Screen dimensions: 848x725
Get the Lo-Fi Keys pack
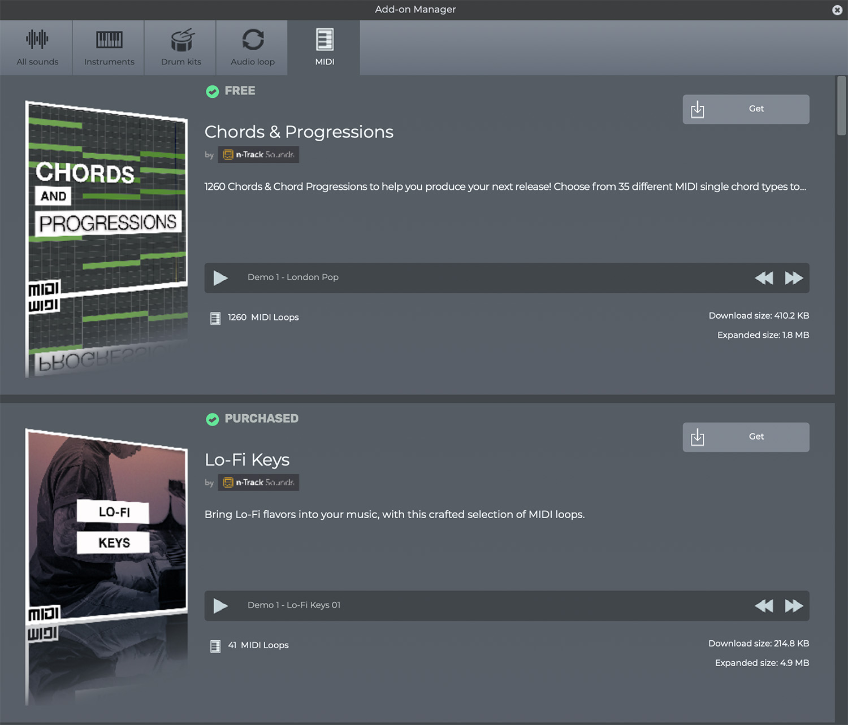(x=745, y=437)
